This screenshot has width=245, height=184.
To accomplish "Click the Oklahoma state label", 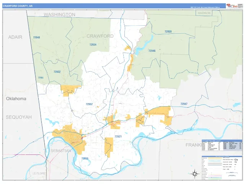I will pyautogui.click(x=16, y=99).
